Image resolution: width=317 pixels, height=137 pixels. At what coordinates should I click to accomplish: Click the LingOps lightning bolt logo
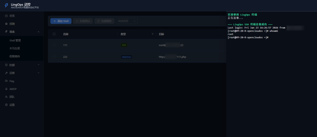tap(6, 5)
